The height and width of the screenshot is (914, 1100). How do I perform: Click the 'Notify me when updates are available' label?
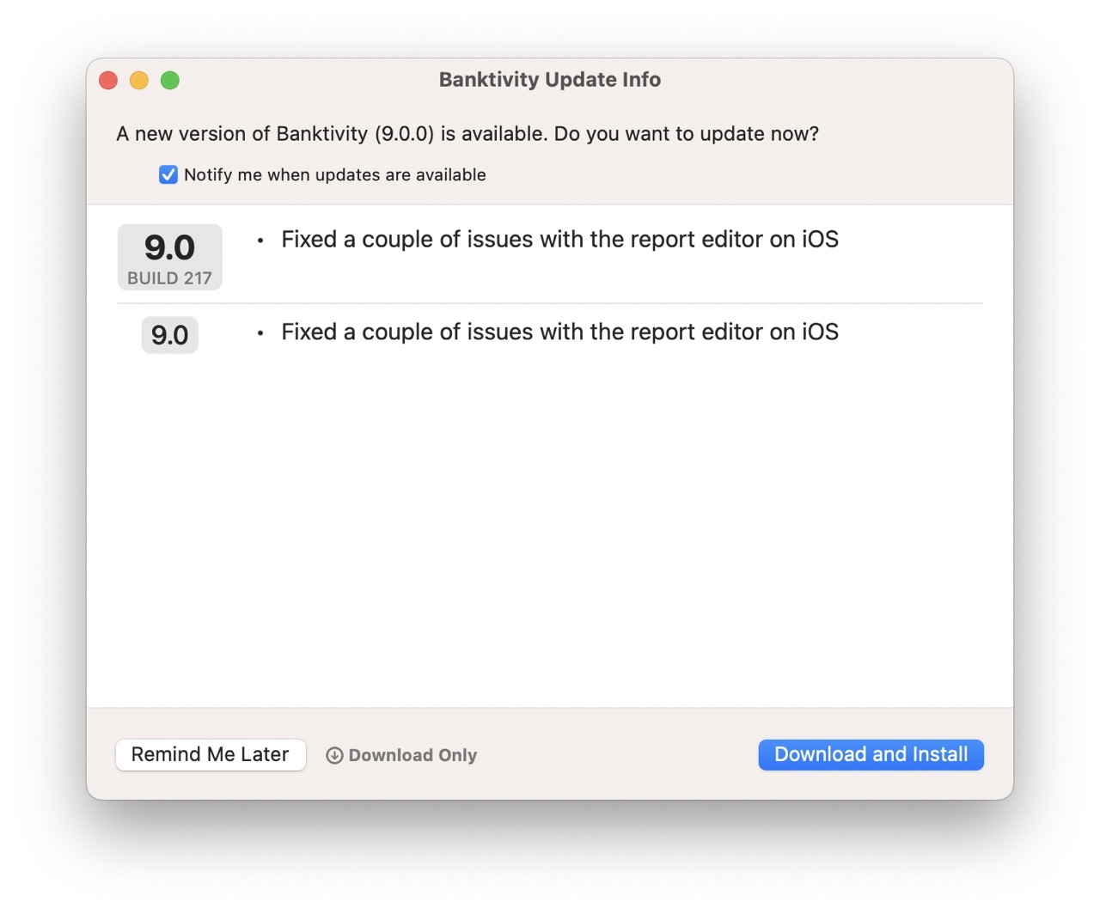click(334, 174)
